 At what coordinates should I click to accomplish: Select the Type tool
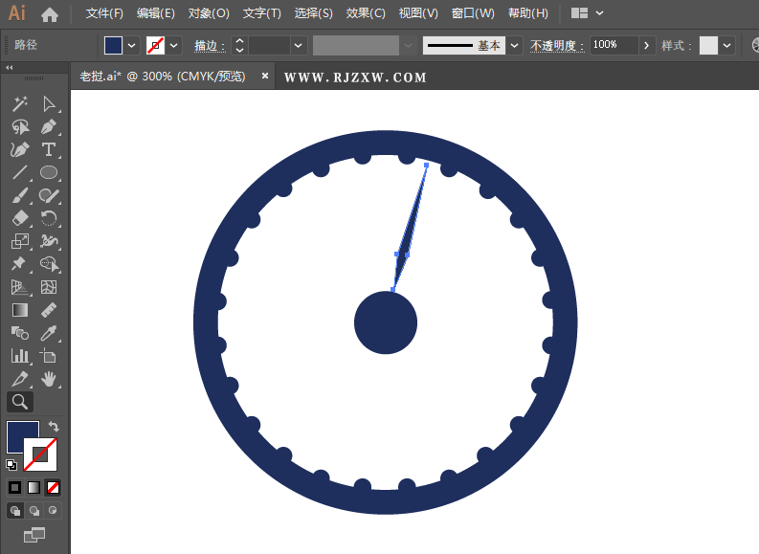point(49,149)
